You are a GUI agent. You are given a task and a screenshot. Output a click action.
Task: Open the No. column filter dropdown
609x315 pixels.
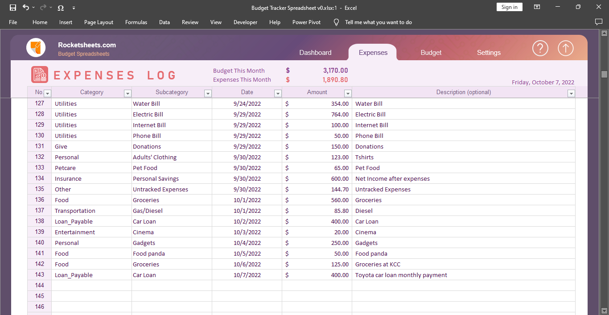click(48, 93)
